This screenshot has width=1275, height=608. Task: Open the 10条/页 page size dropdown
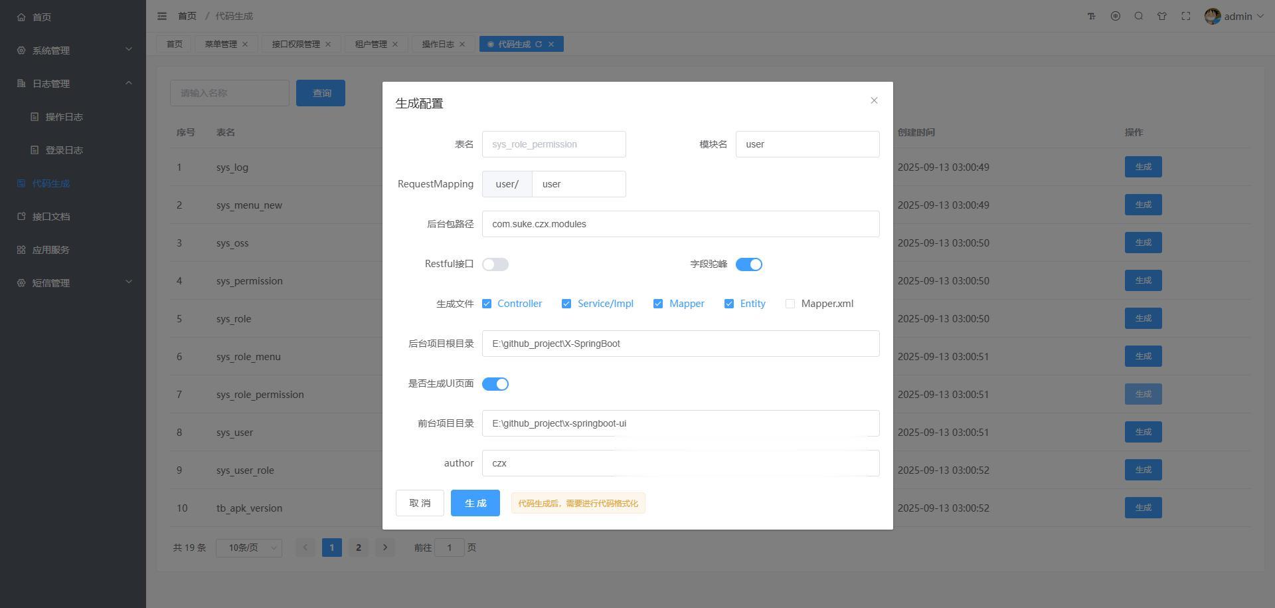(249, 548)
